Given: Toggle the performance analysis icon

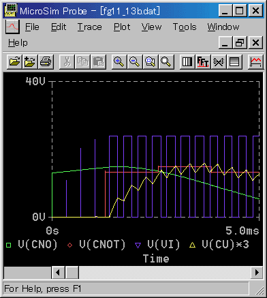Looking at the screenshot, I should pyautogui.click(x=219, y=61).
